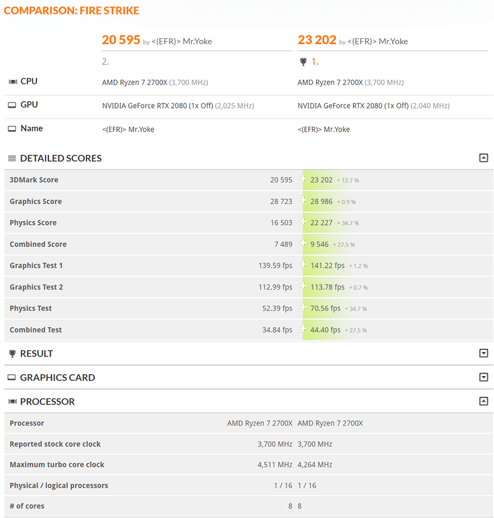This screenshot has height=518, width=494.
Task: Expand the Result section
Action: click(483, 353)
